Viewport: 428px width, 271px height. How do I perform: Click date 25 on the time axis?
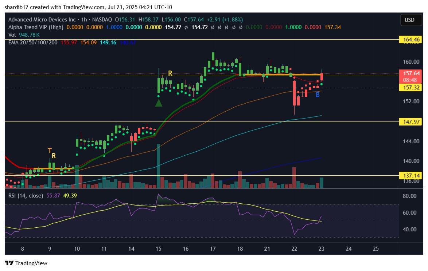tap(376, 249)
